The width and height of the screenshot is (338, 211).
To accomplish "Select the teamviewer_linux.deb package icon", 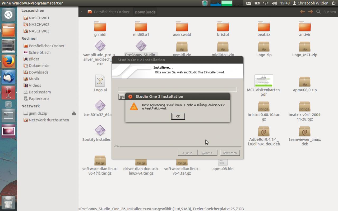I will (305, 131).
